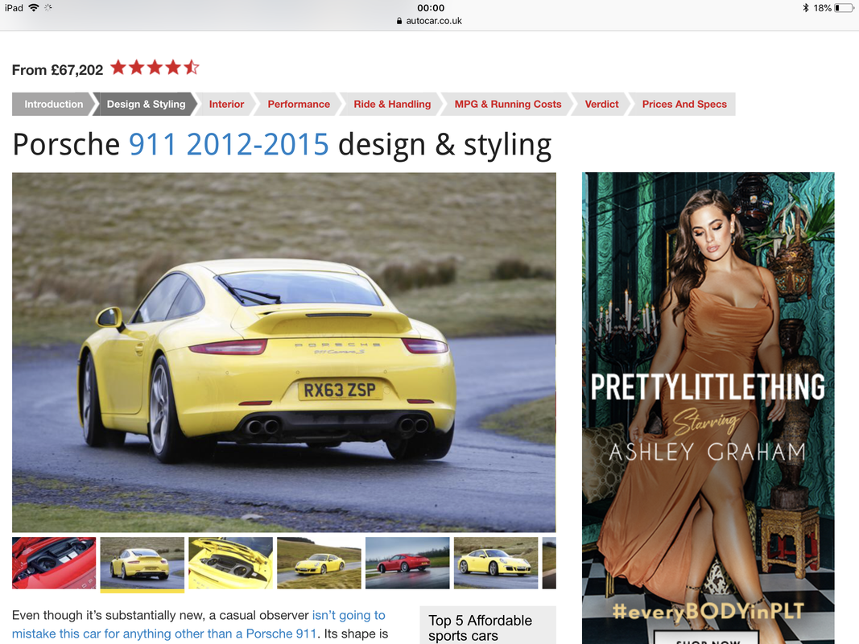Tap the 00:00 clock in status bar
The image size is (859, 644).
[431, 8]
